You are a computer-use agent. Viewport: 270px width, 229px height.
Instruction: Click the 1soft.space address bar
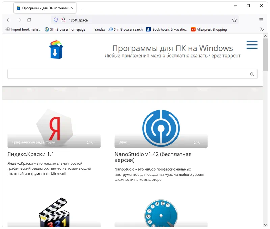(x=145, y=20)
